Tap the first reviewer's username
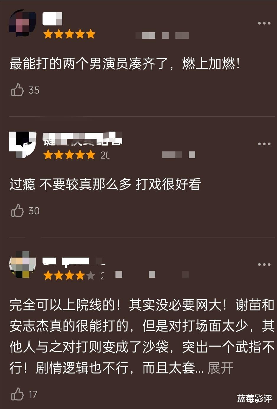This screenshot has height=409, width=277. pos(53,19)
